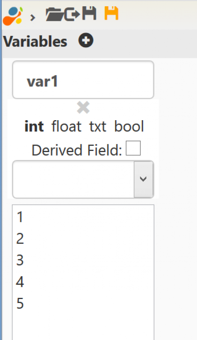Select value 2 in the list
Viewport: 197px width, 340px height.
click(83, 238)
